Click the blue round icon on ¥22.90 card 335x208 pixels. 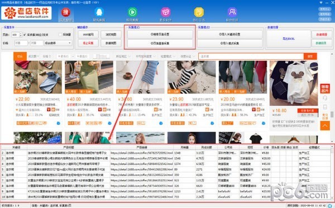click(x=58, y=123)
